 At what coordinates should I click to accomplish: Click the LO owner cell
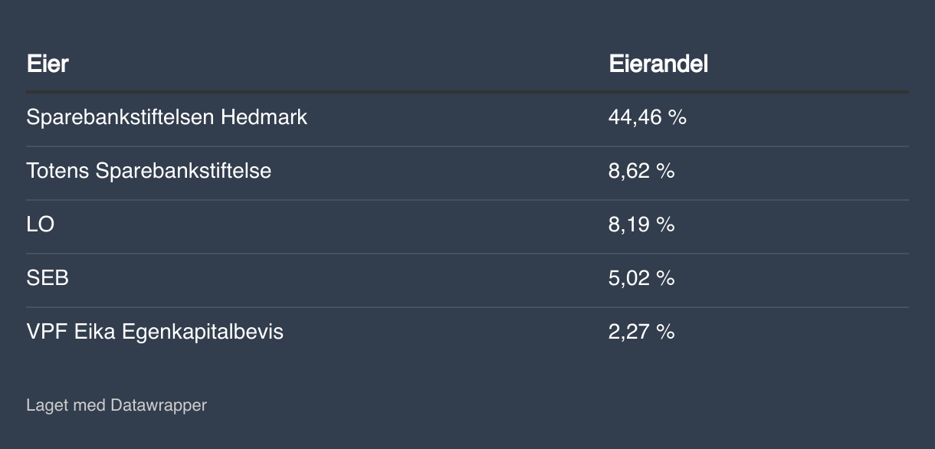(40, 224)
